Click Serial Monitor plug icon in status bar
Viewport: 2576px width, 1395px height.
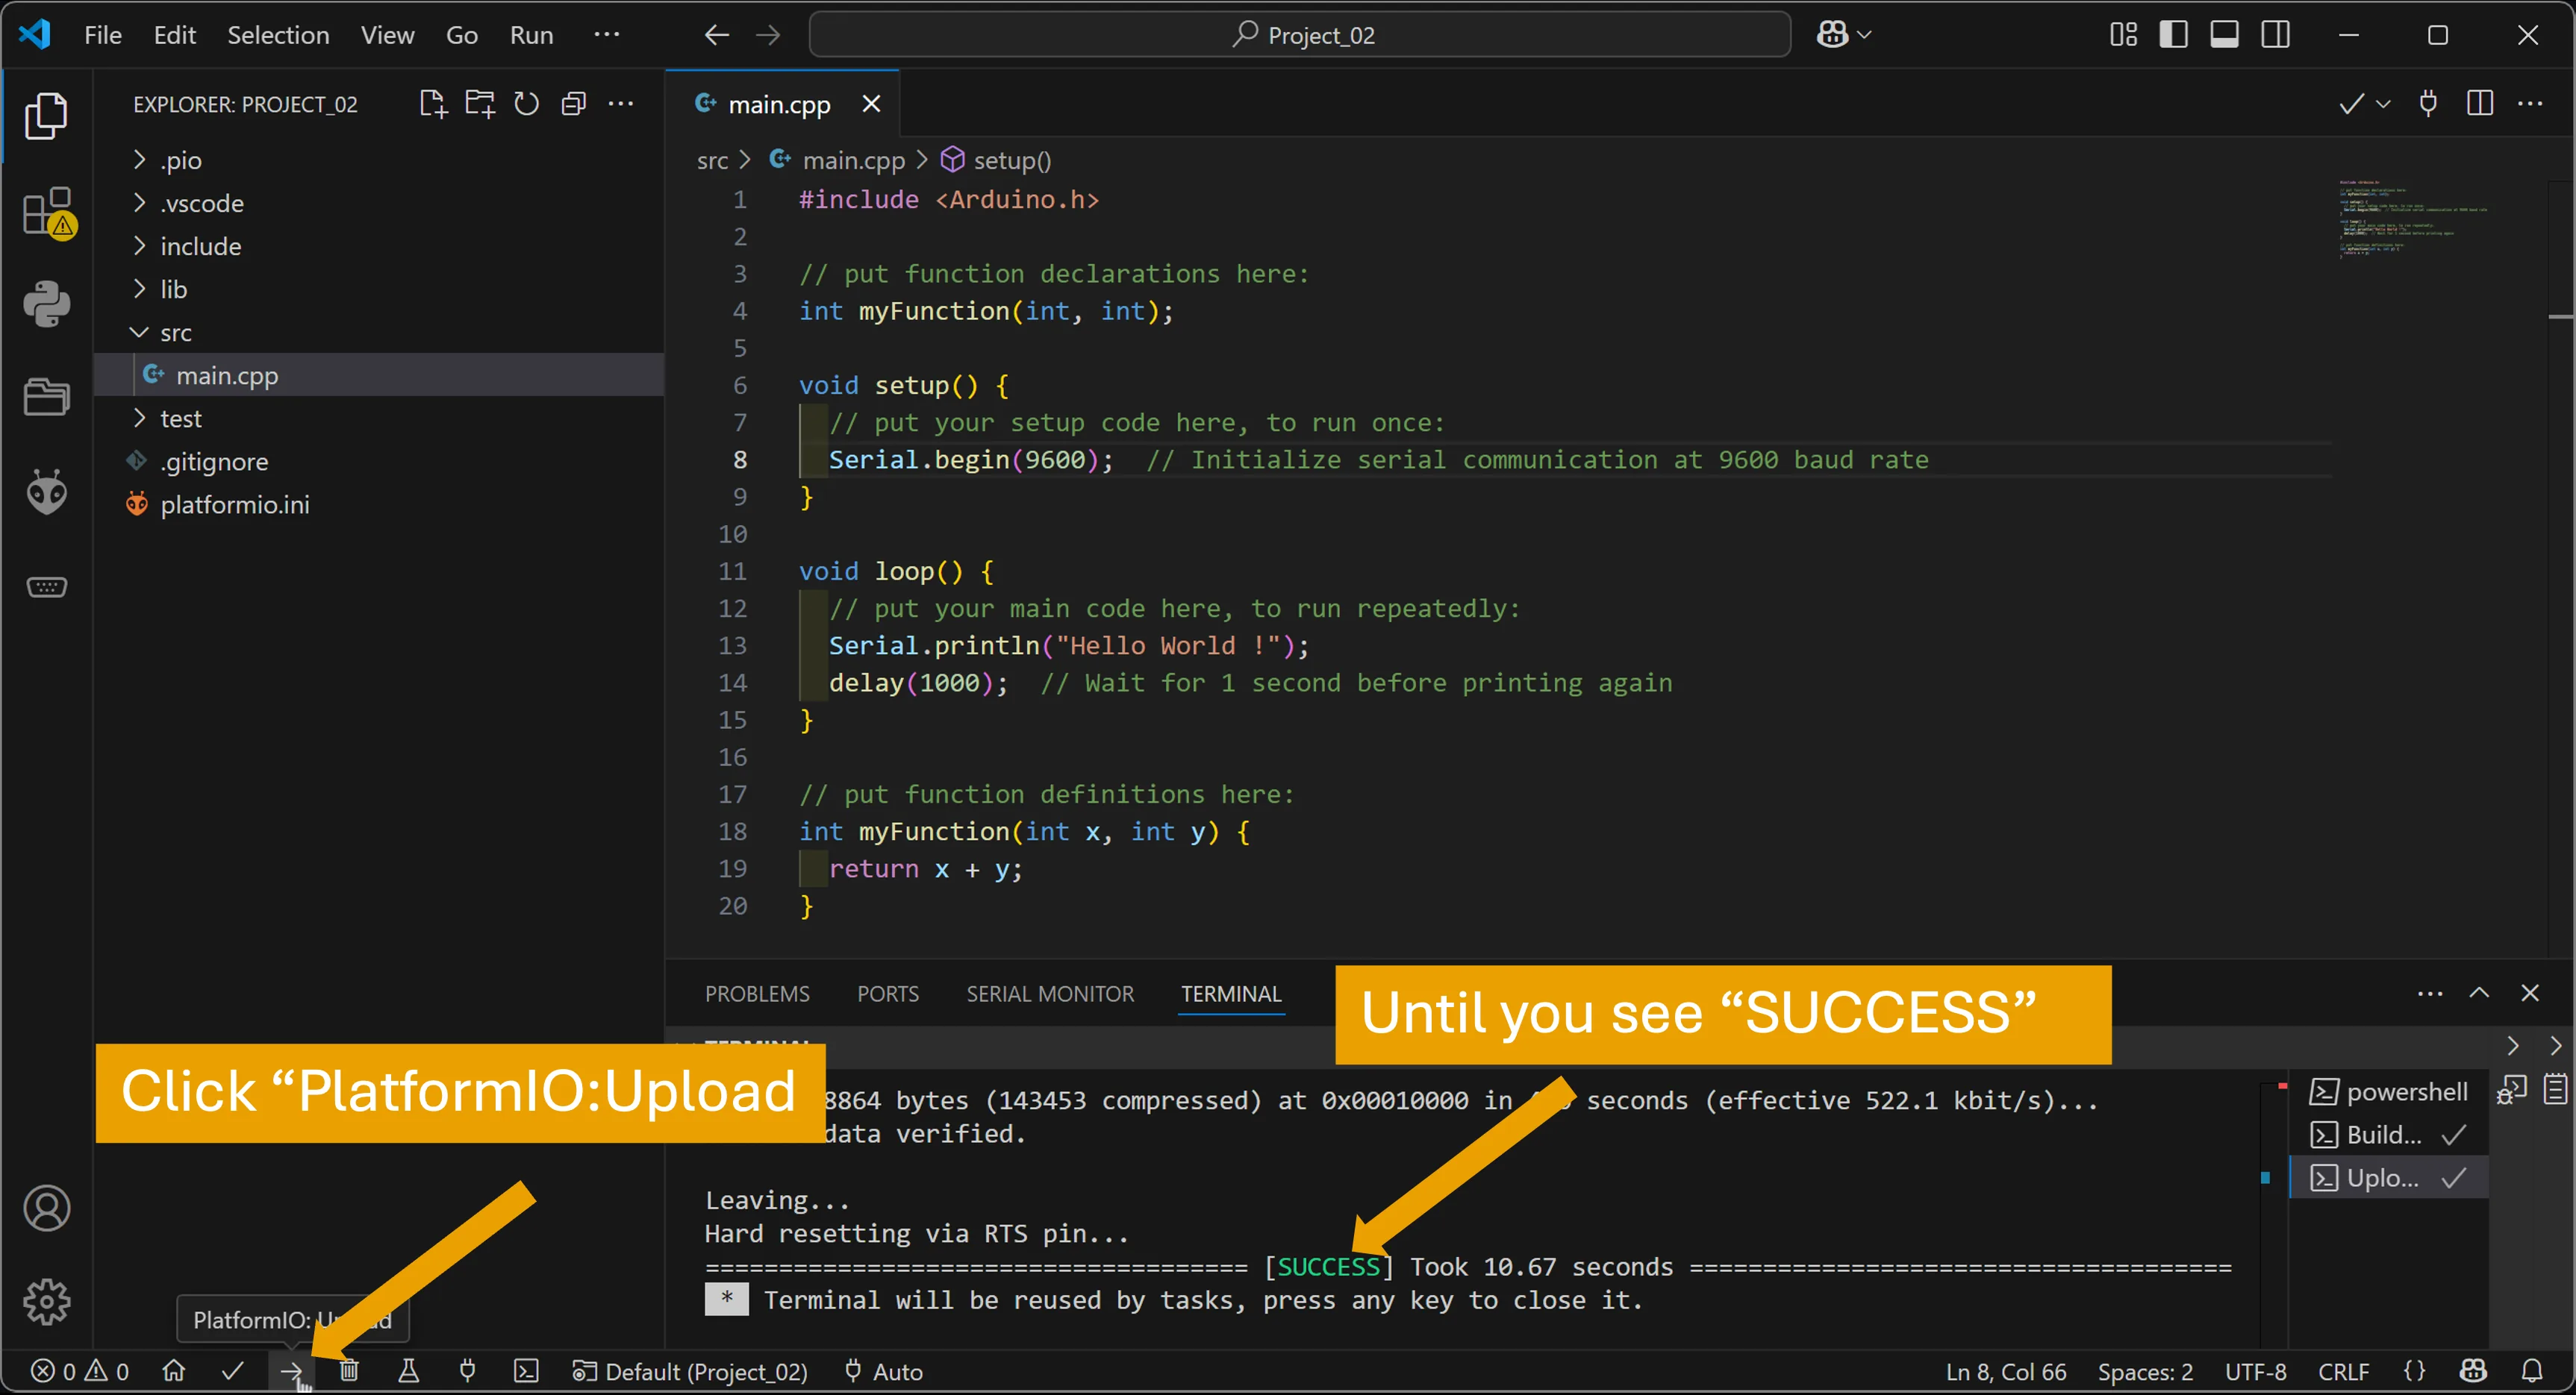point(467,1371)
